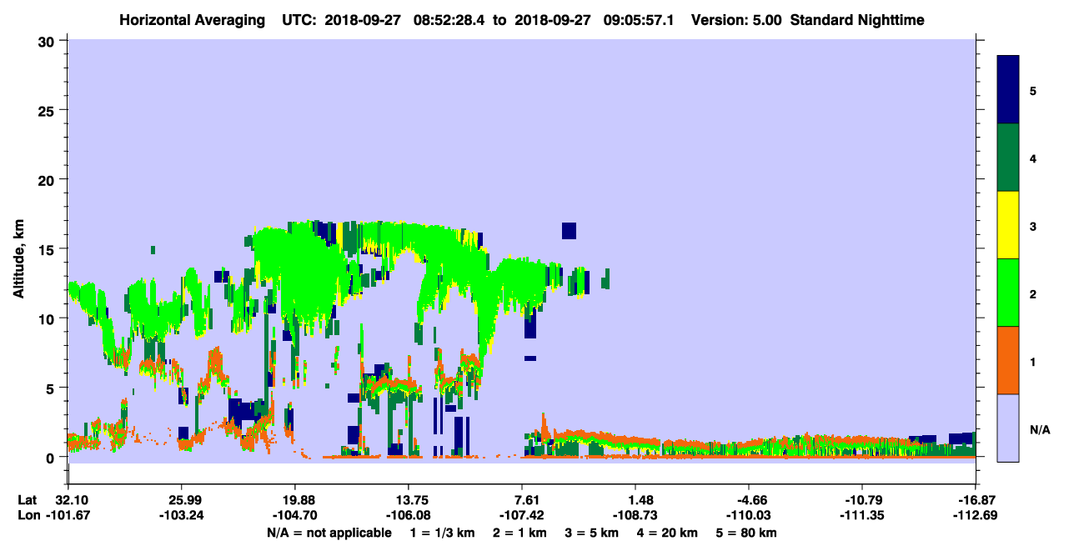
Task: Click the isolated dark blue block near 16 km altitude
Action: (x=569, y=230)
